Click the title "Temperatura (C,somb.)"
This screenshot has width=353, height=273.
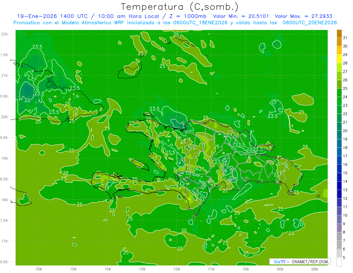tap(179, 7)
